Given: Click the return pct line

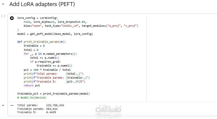Looking at the screenshot, I should [32, 85].
